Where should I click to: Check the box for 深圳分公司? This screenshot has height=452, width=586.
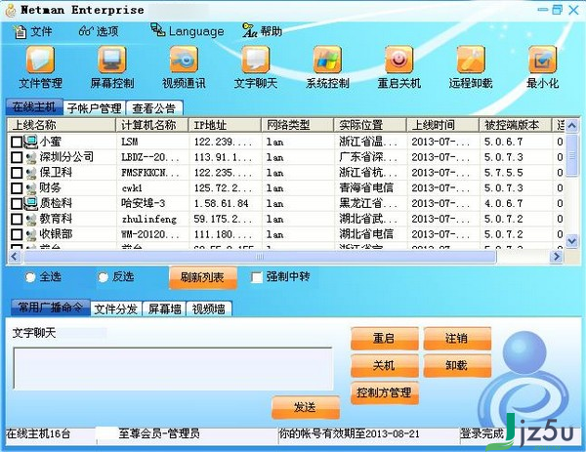(x=17, y=157)
